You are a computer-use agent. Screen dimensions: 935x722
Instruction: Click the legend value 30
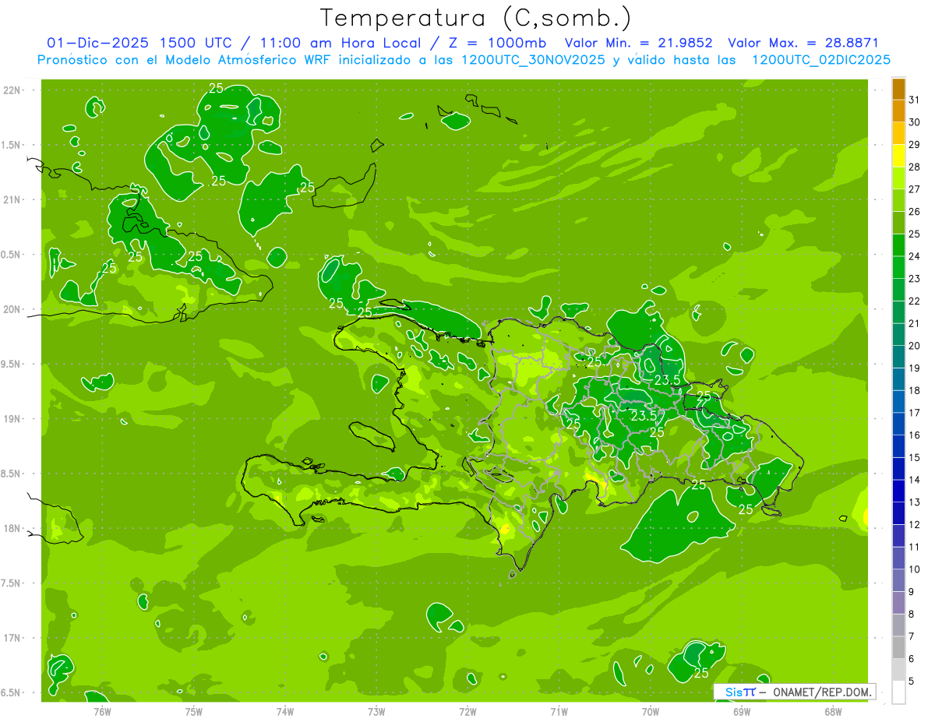point(915,122)
